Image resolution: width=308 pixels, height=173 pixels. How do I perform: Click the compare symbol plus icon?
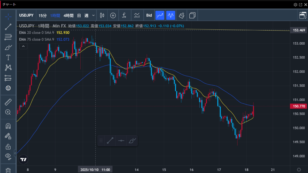point(113,15)
